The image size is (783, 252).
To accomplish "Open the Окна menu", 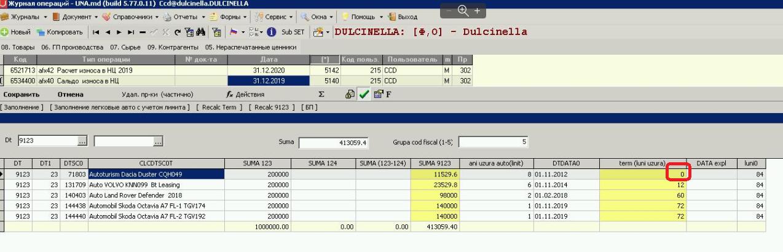I will click(x=317, y=17).
